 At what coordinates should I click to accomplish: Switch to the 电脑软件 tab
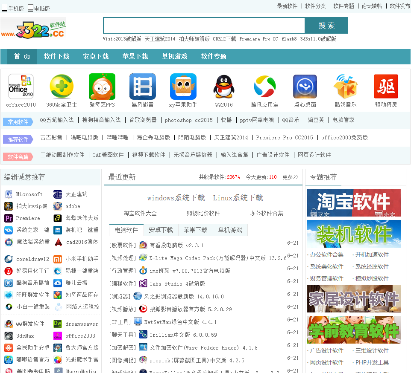[x=126, y=230]
